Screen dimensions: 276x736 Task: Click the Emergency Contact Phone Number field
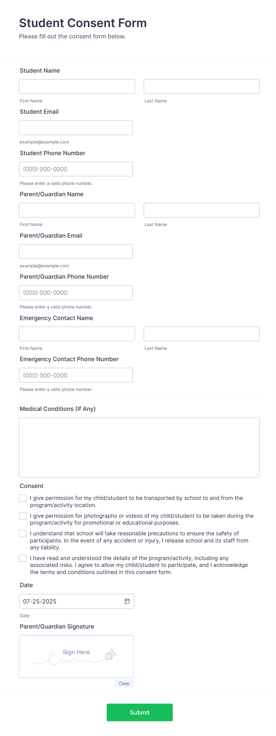(76, 375)
